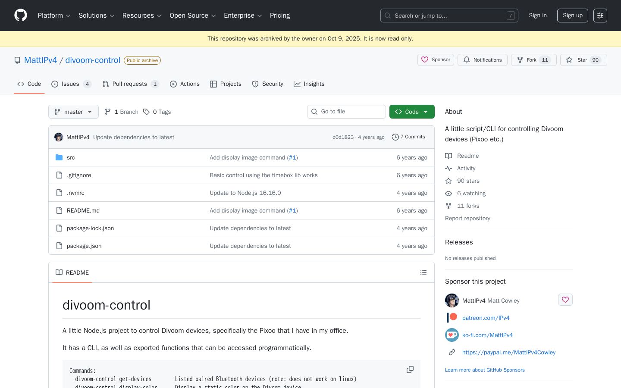621x388 pixels.
Task: Click the Sponsor button in repo header
Action: [436, 60]
